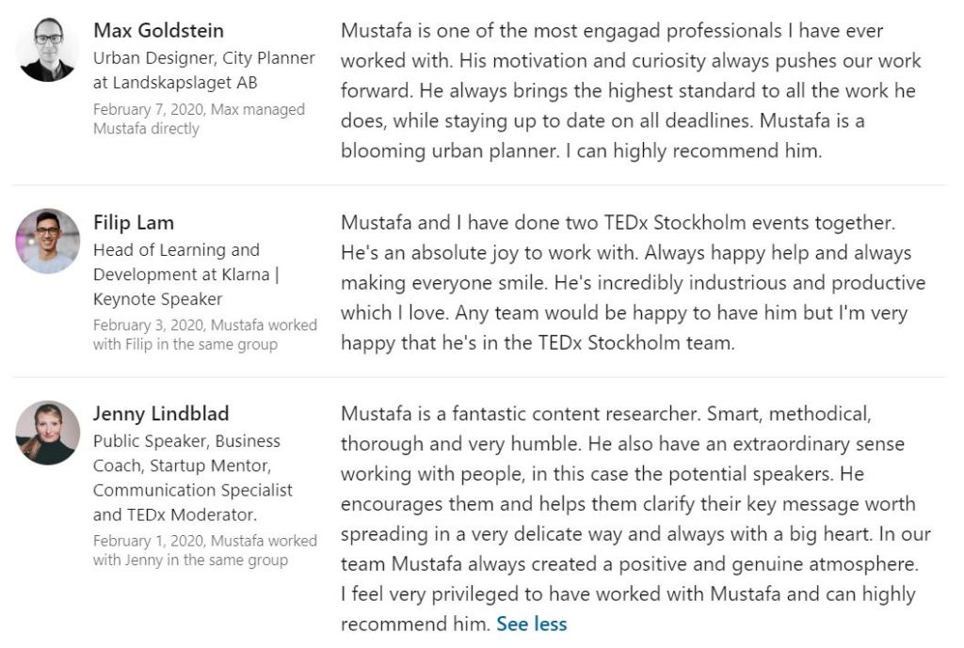Collapse Jenny's recommendation with See less

tap(531, 624)
